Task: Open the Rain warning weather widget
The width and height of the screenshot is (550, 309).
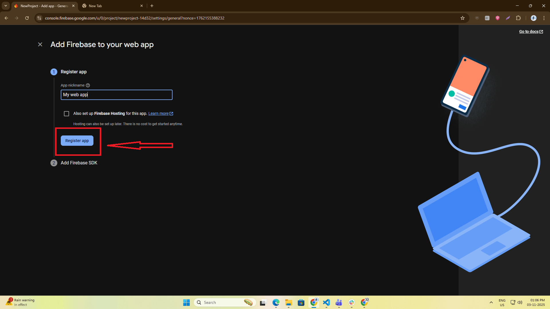Action: tap(20, 302)
